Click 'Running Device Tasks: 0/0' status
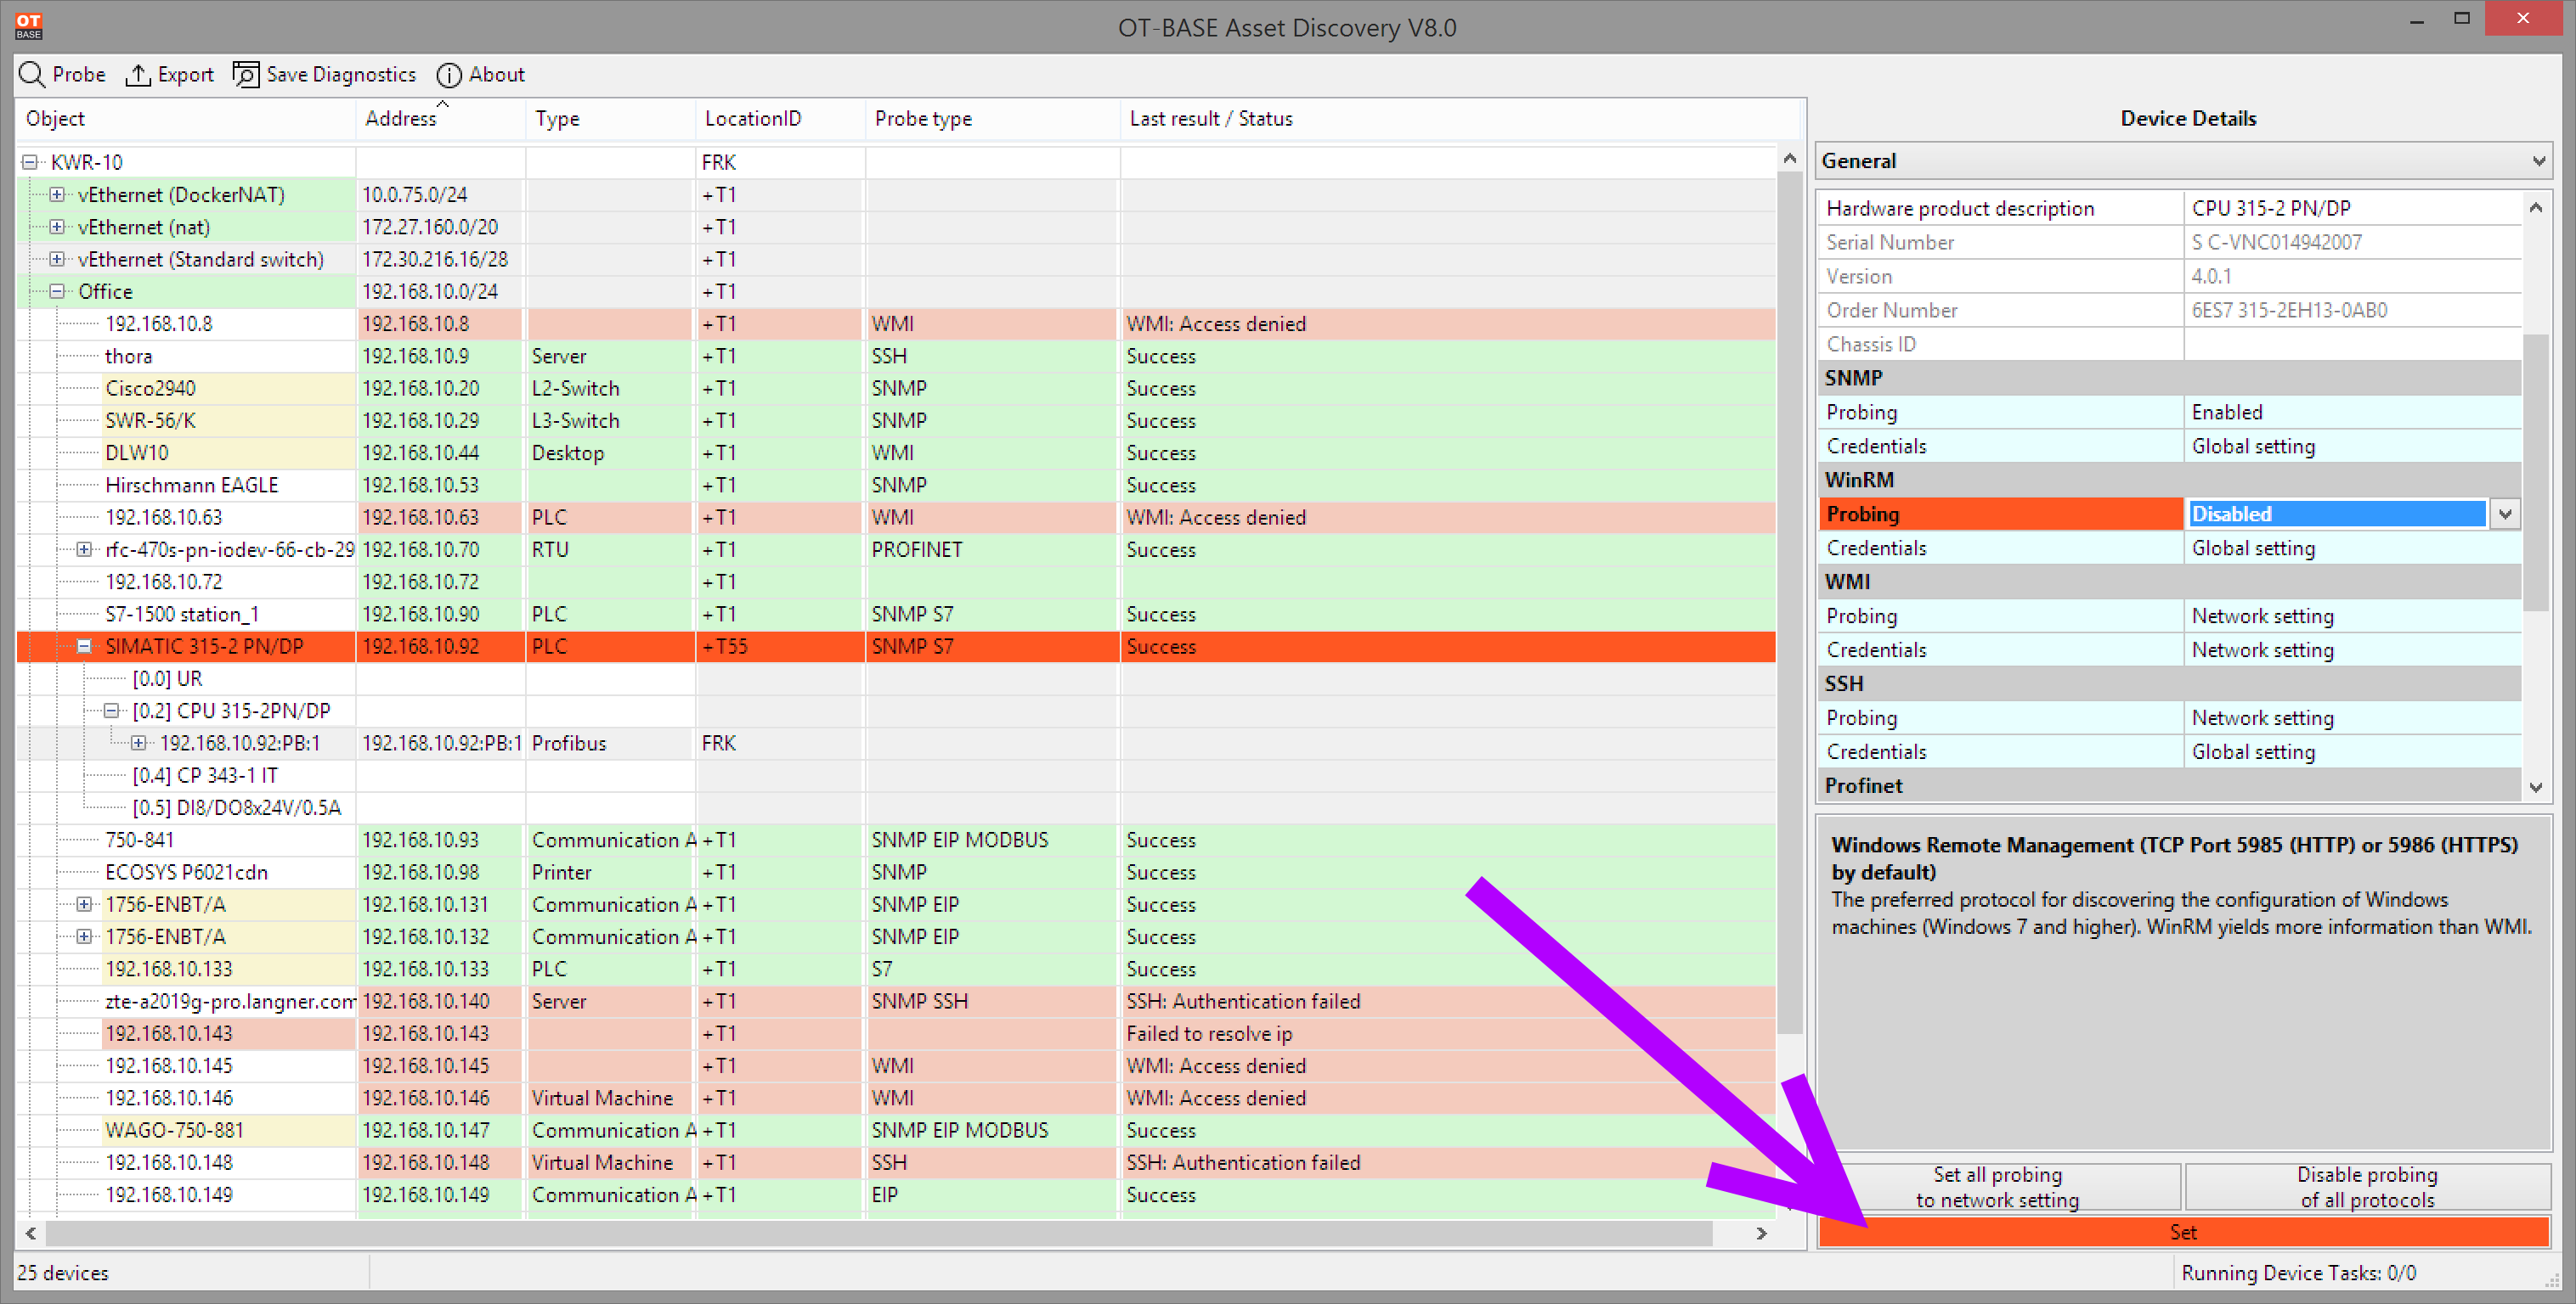Image resolution: width=2576 pixels, height=1304 pixels. coord(2298,1273)
